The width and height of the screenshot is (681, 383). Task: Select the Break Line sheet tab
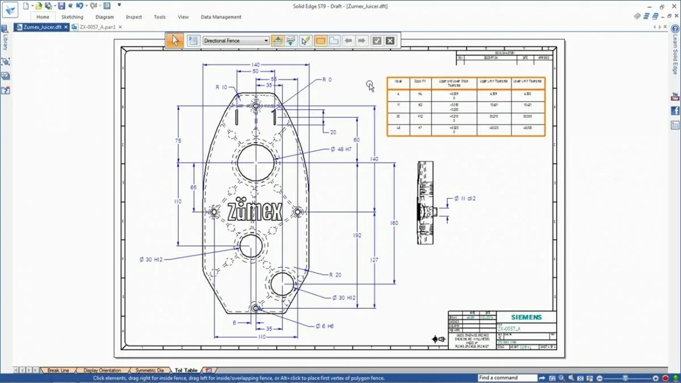58,370
